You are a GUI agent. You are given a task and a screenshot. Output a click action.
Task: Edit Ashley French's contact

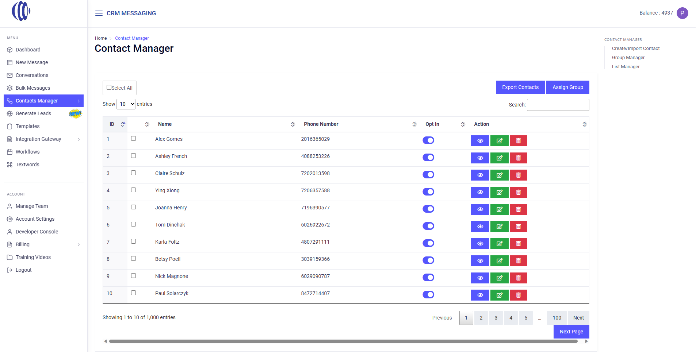click(x=500, y=158)
